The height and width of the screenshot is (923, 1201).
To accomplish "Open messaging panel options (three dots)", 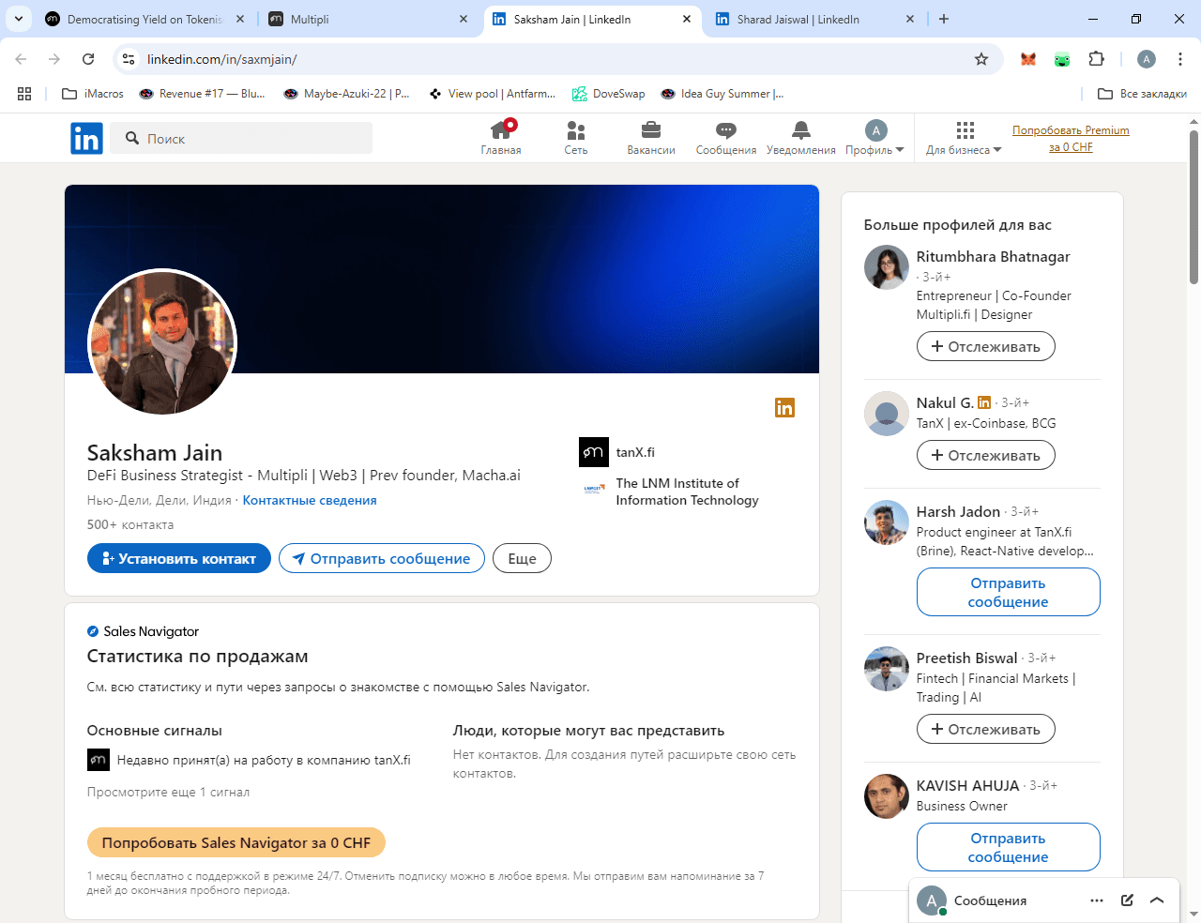I will coord(1097,900).
